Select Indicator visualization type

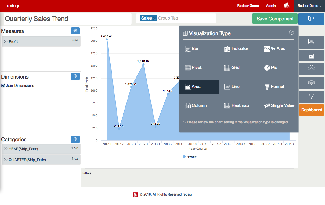236,49
